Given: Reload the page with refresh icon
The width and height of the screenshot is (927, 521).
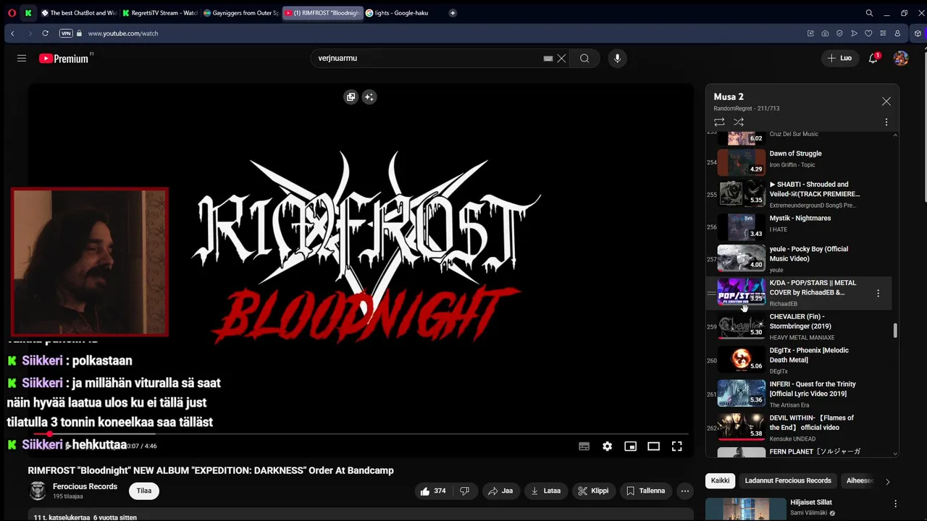Looking at the screenshot, I should [45, 33].
